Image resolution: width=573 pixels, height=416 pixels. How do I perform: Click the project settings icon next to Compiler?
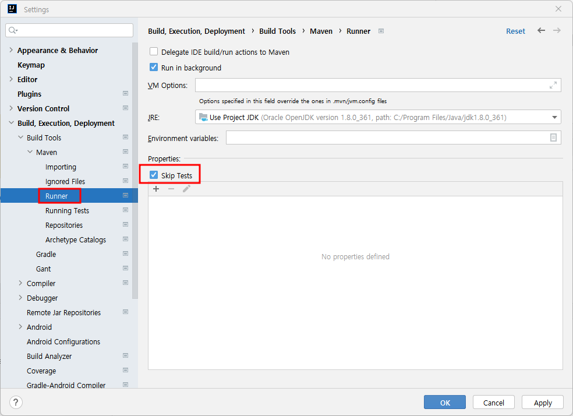125,283
